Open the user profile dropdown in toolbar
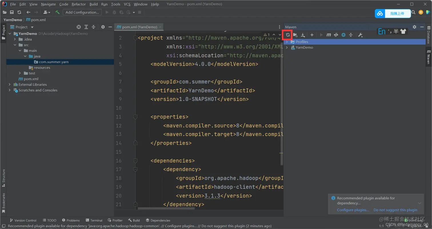432x229 pixels. pos(47,12)
